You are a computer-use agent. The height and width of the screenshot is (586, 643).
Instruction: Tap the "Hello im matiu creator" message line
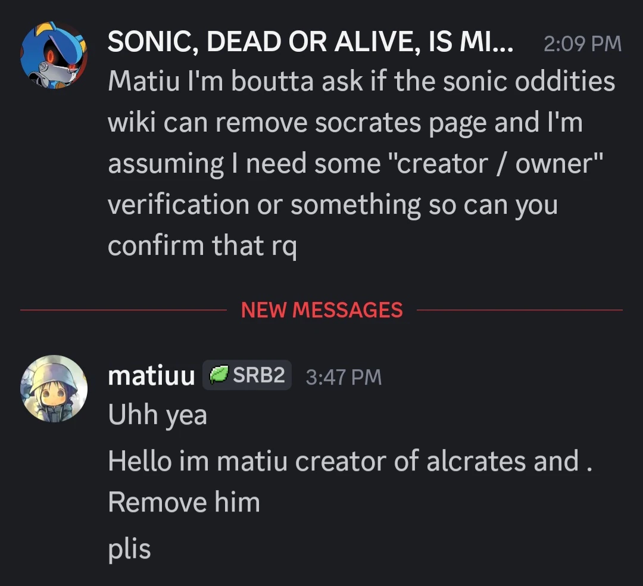[350, 461]
